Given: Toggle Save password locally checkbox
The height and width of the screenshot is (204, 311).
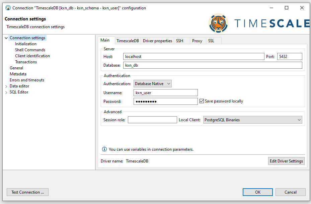Looking at the screenshot, I should coord(202,101).
